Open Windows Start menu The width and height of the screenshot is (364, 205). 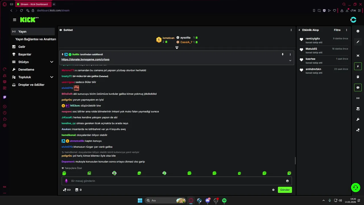pyautogui.click(x=140, y=200)
